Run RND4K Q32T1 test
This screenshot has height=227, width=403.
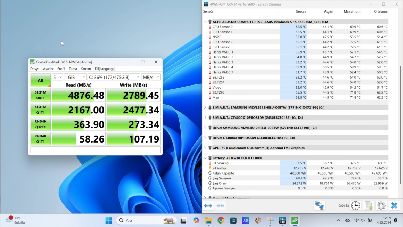40,124
